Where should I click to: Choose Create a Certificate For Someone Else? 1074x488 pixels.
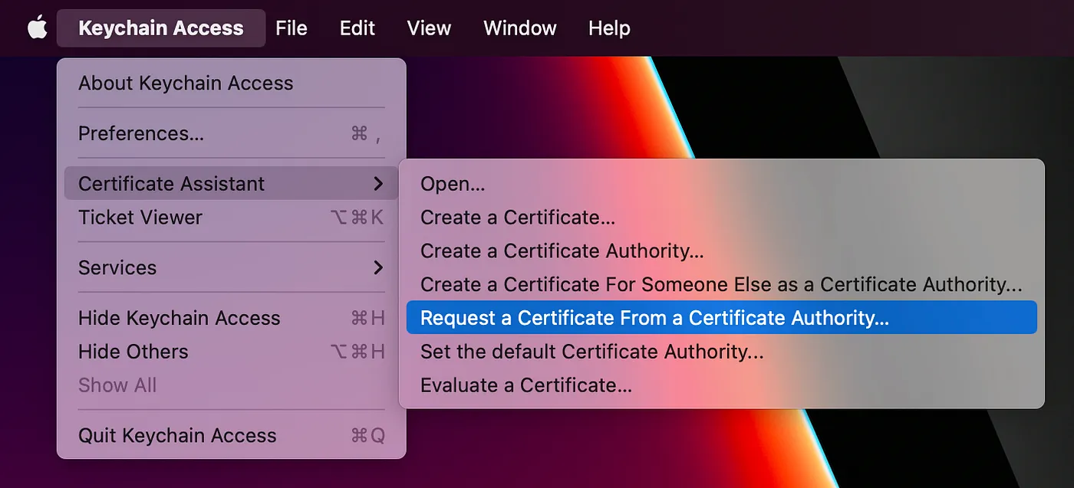(x=721, y=285)
